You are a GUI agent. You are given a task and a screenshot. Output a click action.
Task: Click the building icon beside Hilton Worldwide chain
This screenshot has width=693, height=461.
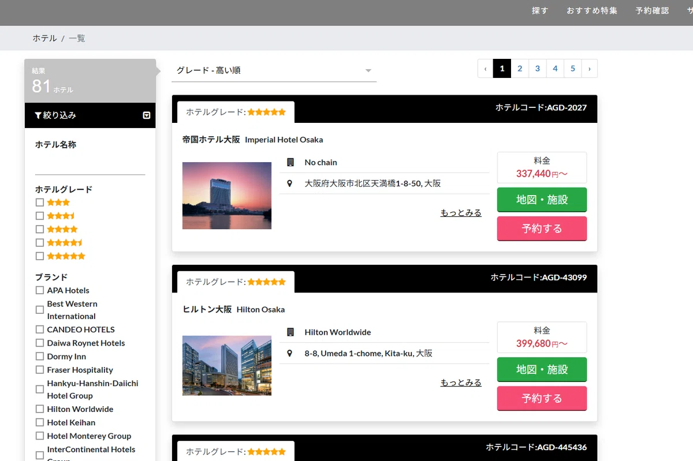pyautogui.click(x=290, y=332)
